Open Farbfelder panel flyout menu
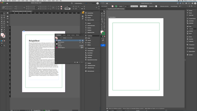The image size is (197, 111). point(83,35)
